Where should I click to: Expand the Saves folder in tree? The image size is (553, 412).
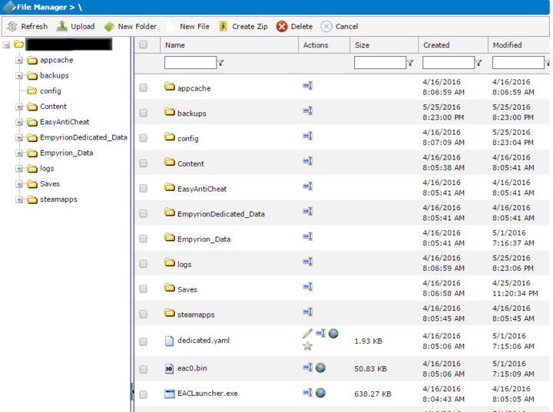(x=19, y=184)
